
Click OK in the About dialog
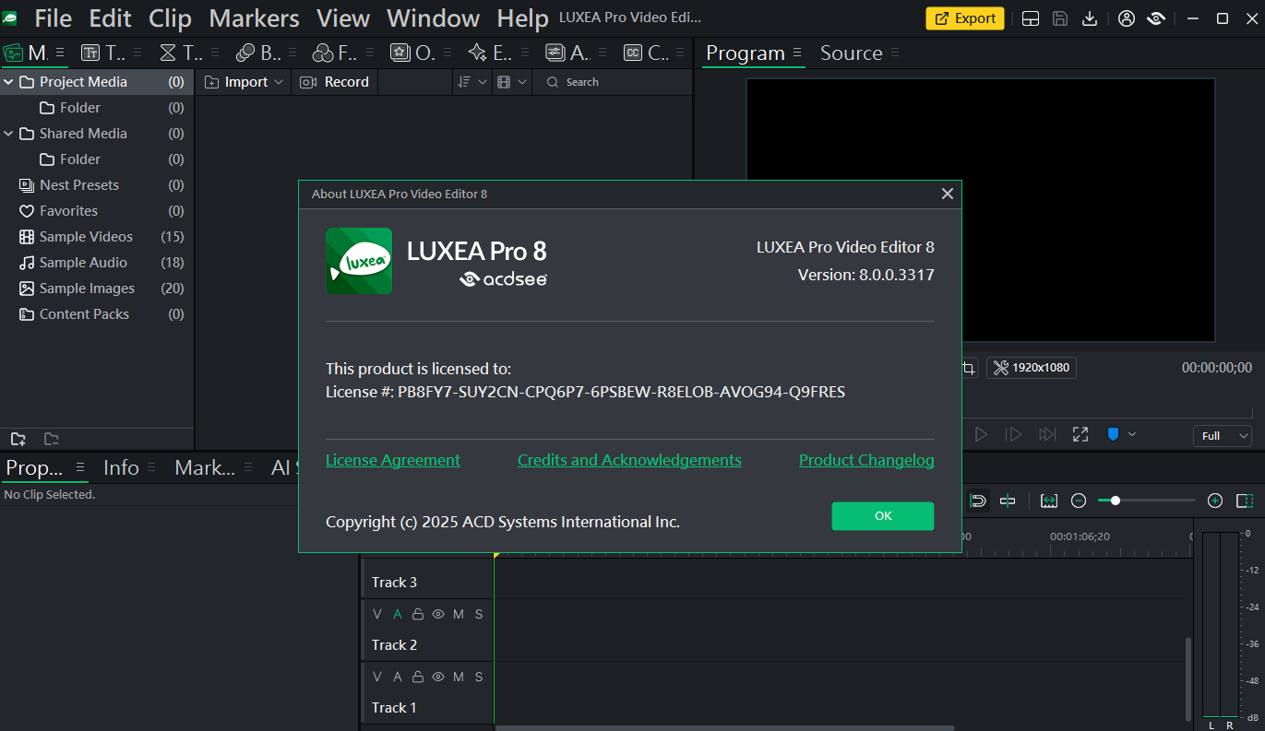(882, 516)
